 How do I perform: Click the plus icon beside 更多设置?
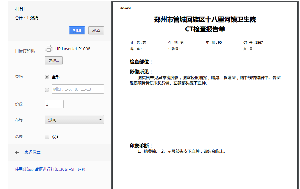coord(17,152)
